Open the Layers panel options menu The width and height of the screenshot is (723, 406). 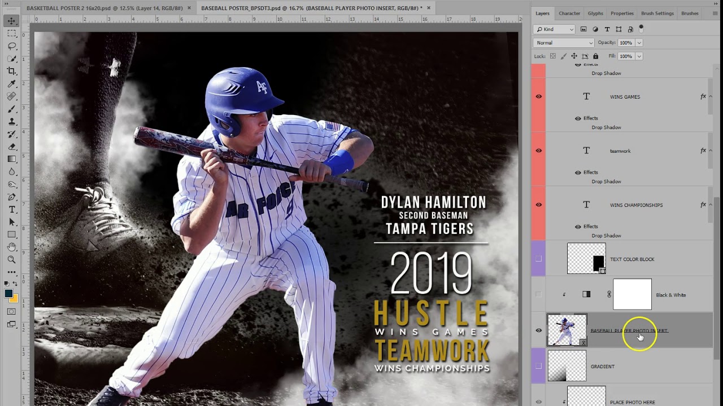[x=714, y=13]
